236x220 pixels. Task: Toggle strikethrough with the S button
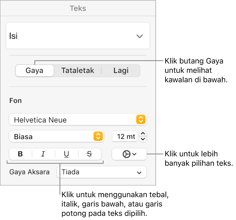89,154
